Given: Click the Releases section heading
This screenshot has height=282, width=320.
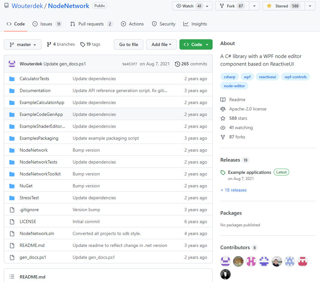Looking at the screenshot, I should click(230, 160).
